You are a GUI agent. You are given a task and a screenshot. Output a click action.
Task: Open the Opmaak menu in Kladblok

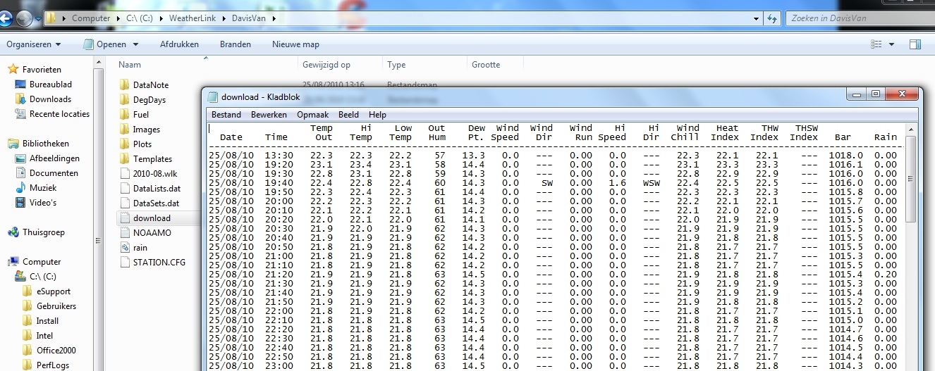(x=312, y=115)
